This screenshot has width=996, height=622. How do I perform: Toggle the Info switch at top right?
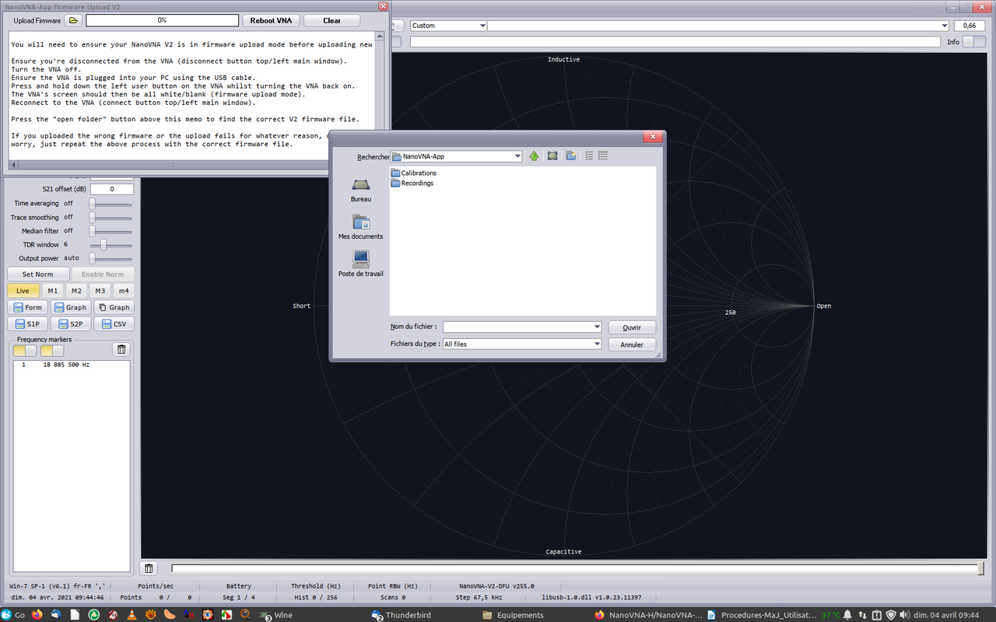(x=973, y=42)
